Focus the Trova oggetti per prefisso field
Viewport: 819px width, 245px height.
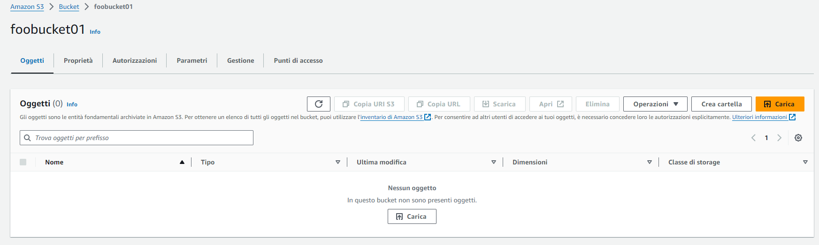click(x=137, y=138)
